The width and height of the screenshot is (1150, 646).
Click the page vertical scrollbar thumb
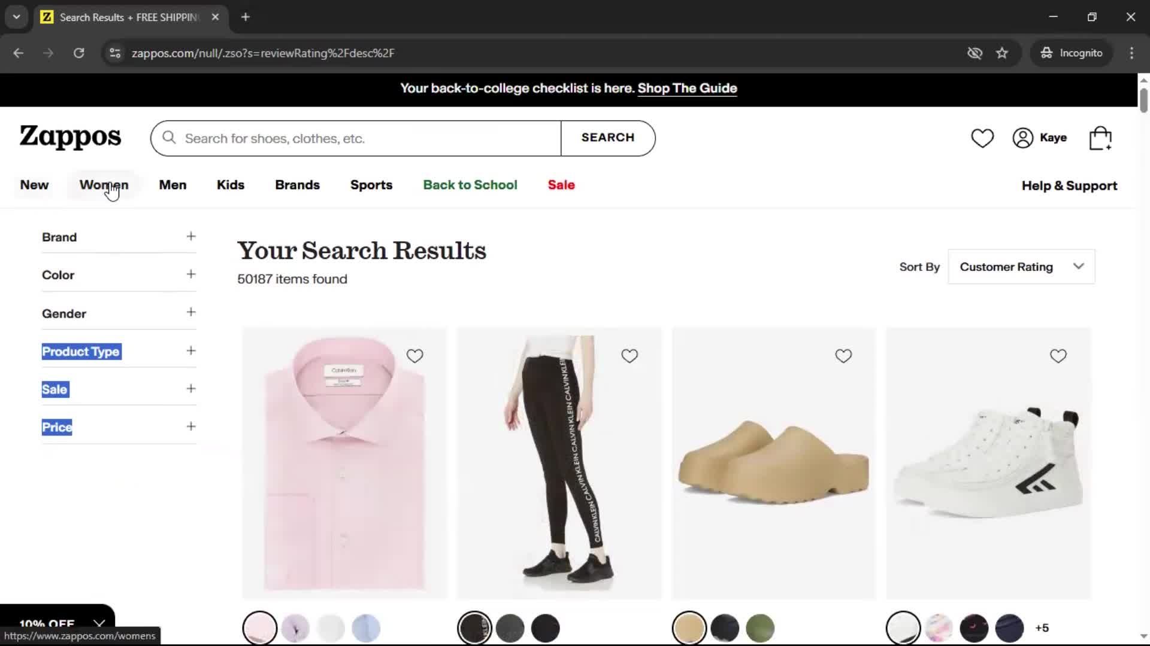pyautogui.click(x=1143, y=100)
